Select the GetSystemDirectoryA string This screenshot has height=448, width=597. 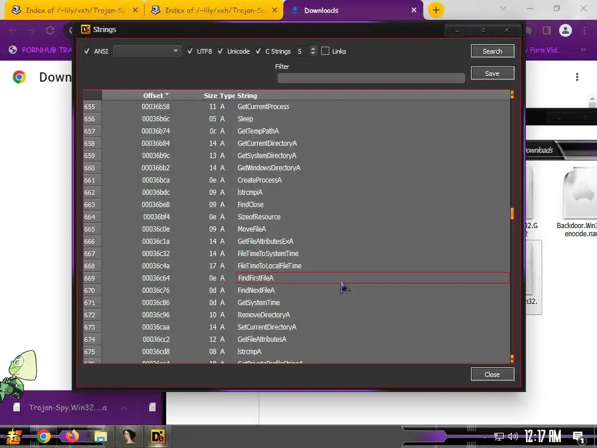click(267, 155)
